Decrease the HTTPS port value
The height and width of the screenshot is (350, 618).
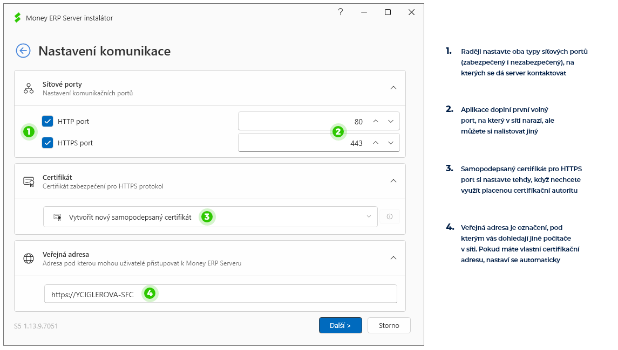point(391,143)
